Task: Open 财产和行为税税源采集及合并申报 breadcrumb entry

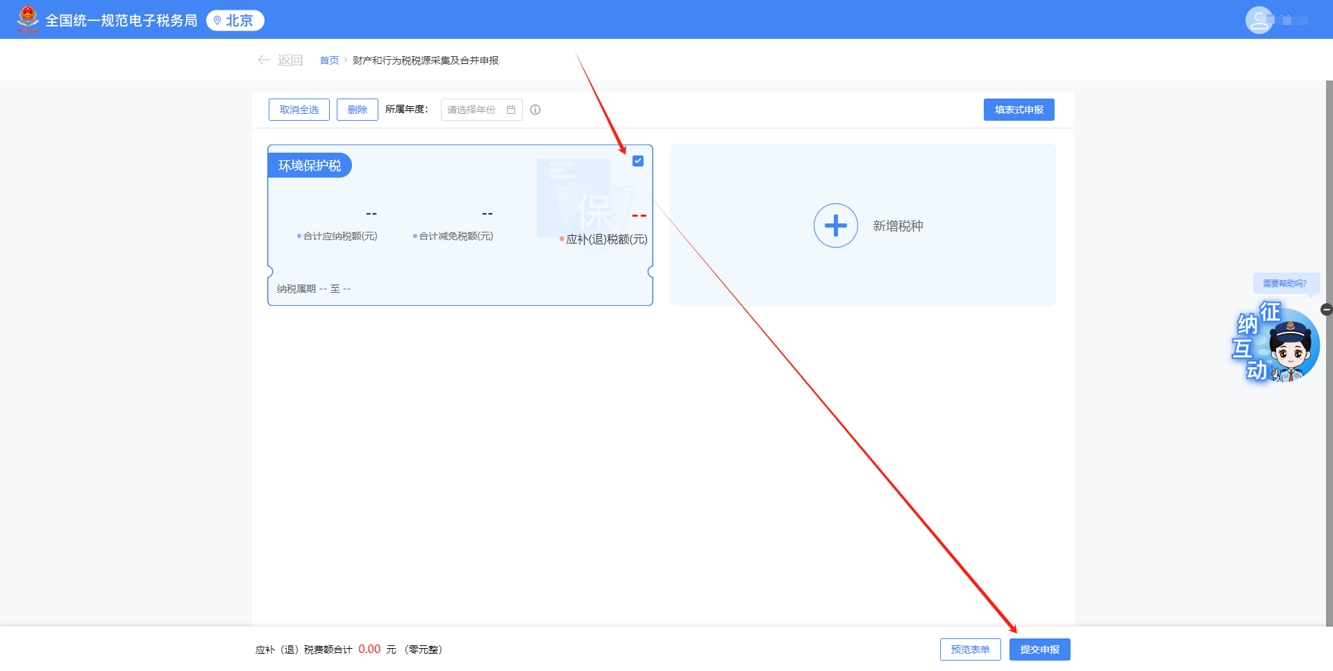Action: click(x=426, y=60)
